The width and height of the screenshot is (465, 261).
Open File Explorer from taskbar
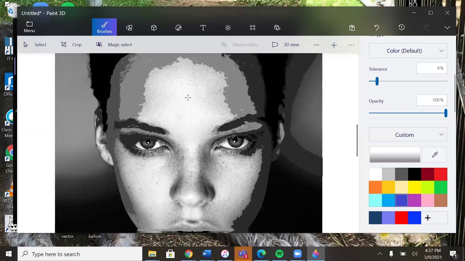pos(152,254)
